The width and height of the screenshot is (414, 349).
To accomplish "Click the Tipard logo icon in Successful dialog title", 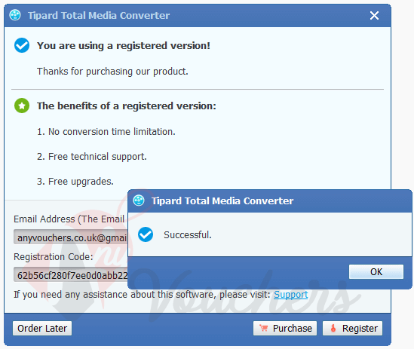I will coord(139,201).
